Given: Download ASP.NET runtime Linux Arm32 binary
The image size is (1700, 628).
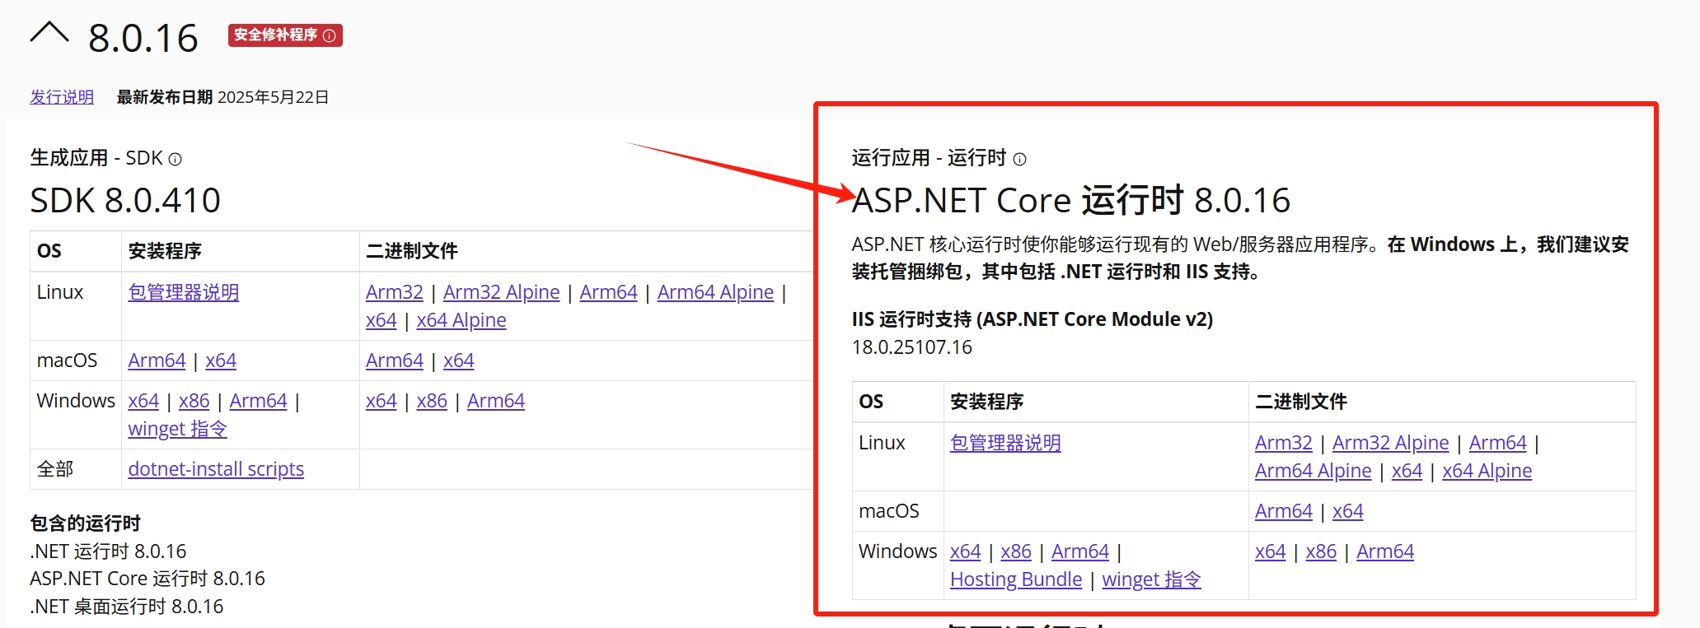Looking at the screenshot, I should pyautogui.click(x=1284, y=443).
